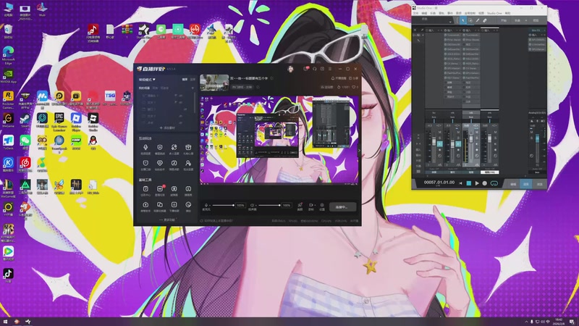Open message icon with red badge in title bar

pos(305,69)
